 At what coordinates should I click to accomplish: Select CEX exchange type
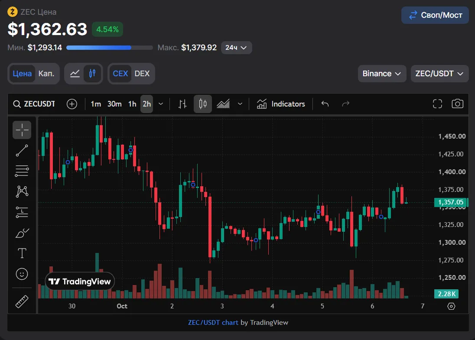coord(120,74)
